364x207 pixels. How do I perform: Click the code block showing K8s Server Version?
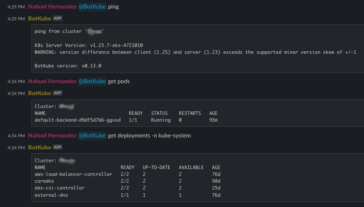click(197, 49)
